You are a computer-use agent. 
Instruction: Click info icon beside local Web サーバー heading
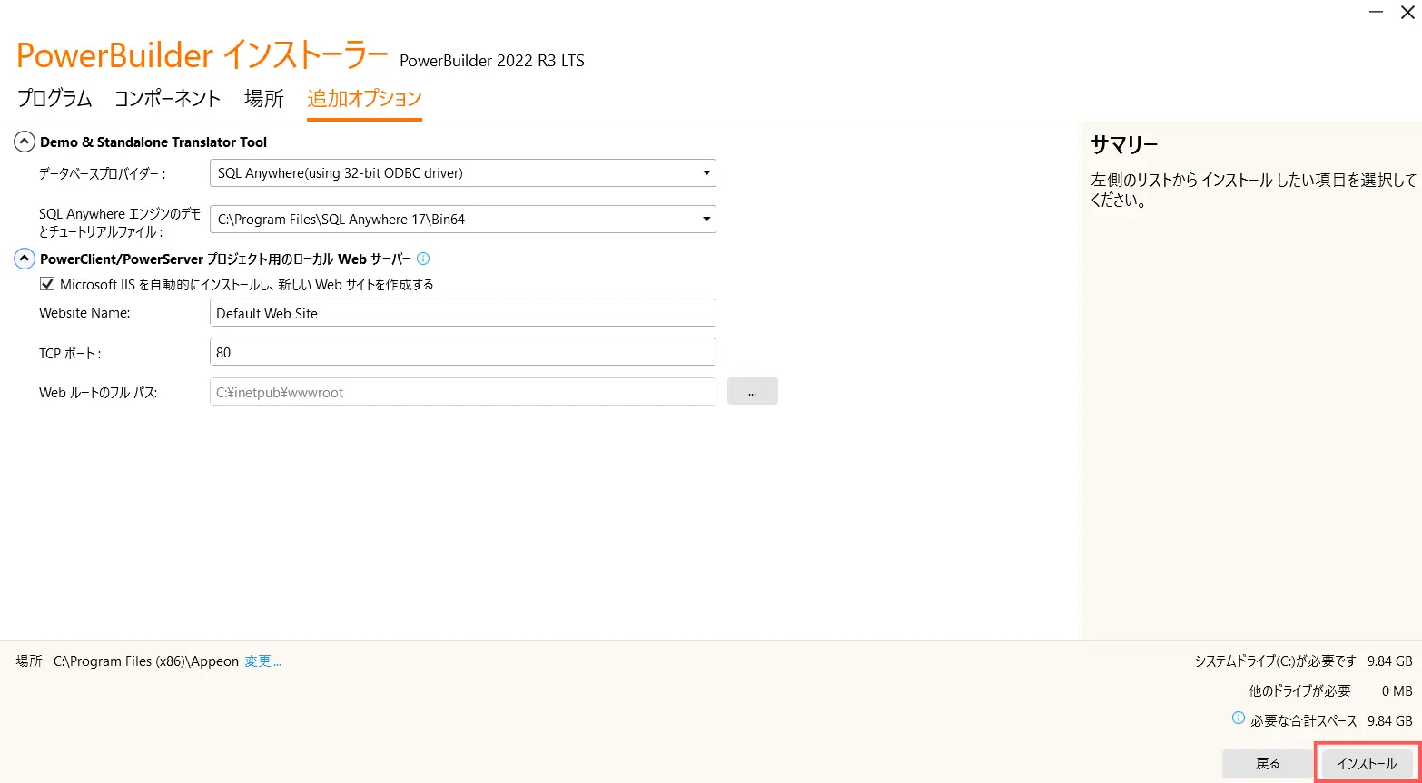coord(423,259)
